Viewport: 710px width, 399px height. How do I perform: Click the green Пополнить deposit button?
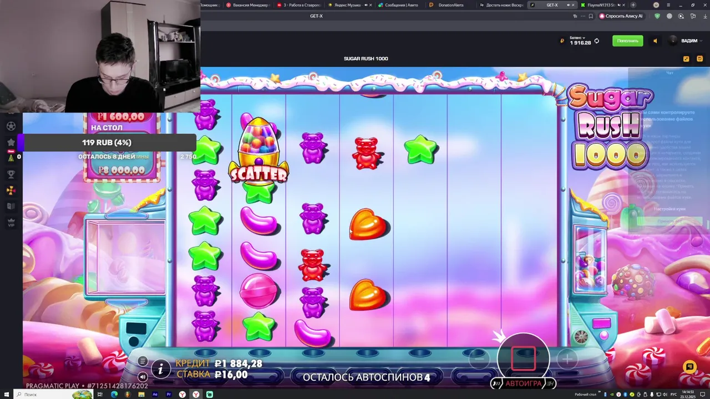point(627,40)
